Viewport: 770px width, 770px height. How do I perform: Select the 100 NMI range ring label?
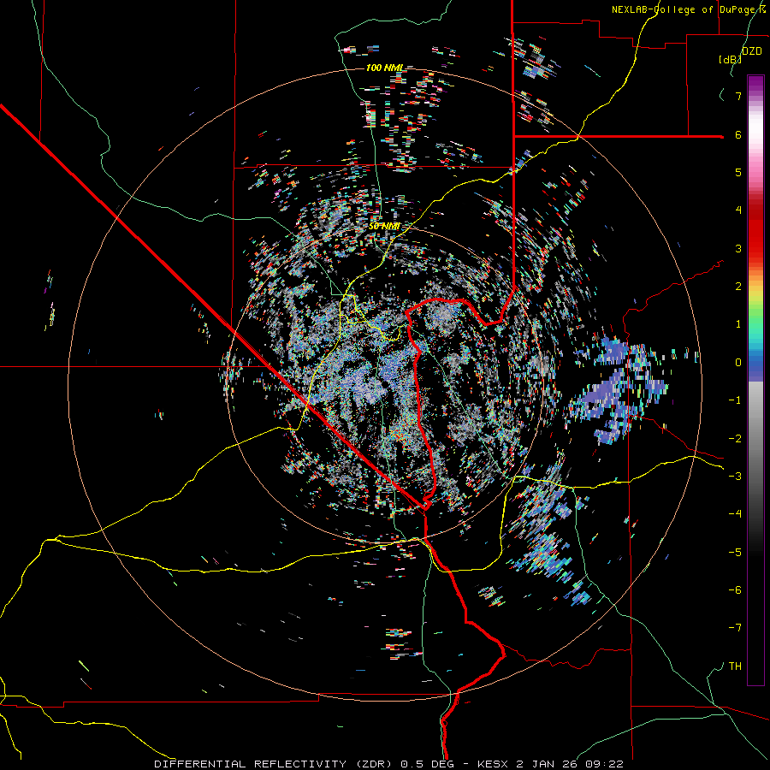click(385, 68)
